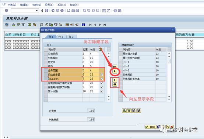Click the green Back arrow icon in the top toolbar
This screenshot has width=204, height=139.
coord(53,10)
